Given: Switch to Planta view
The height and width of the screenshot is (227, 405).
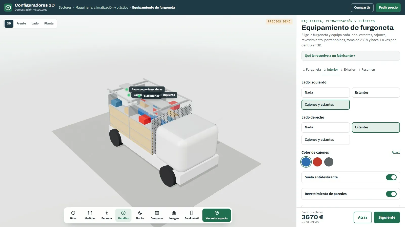Looking at the screenshot, I should [49, 23].
